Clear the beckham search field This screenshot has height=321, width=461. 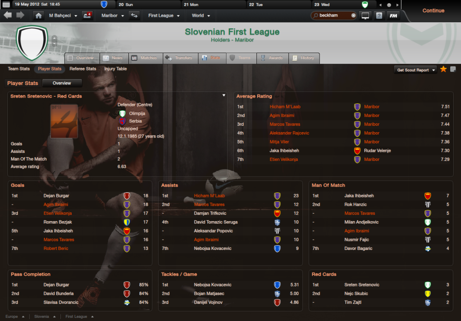tap(353, 15)
